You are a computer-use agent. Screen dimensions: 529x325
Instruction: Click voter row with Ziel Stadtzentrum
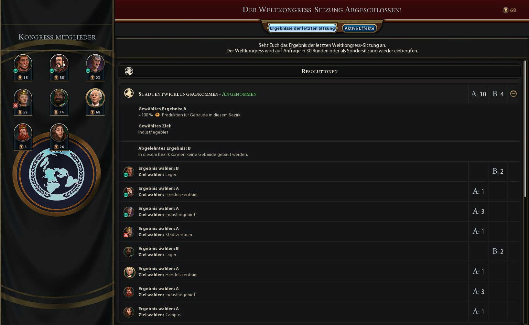click(319, 232)
